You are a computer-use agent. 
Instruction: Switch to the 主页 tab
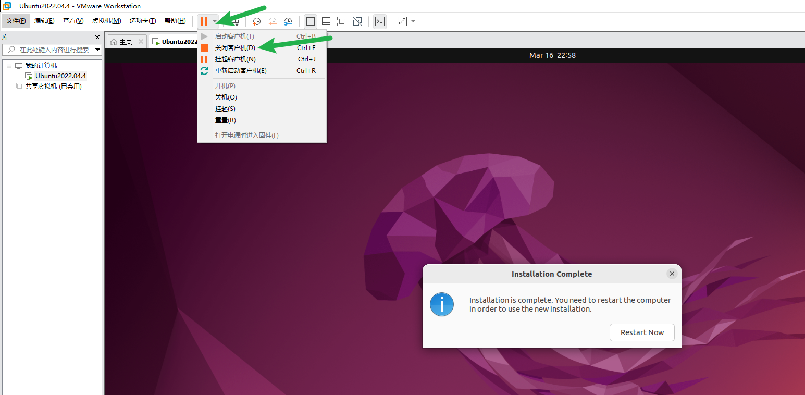126,42
